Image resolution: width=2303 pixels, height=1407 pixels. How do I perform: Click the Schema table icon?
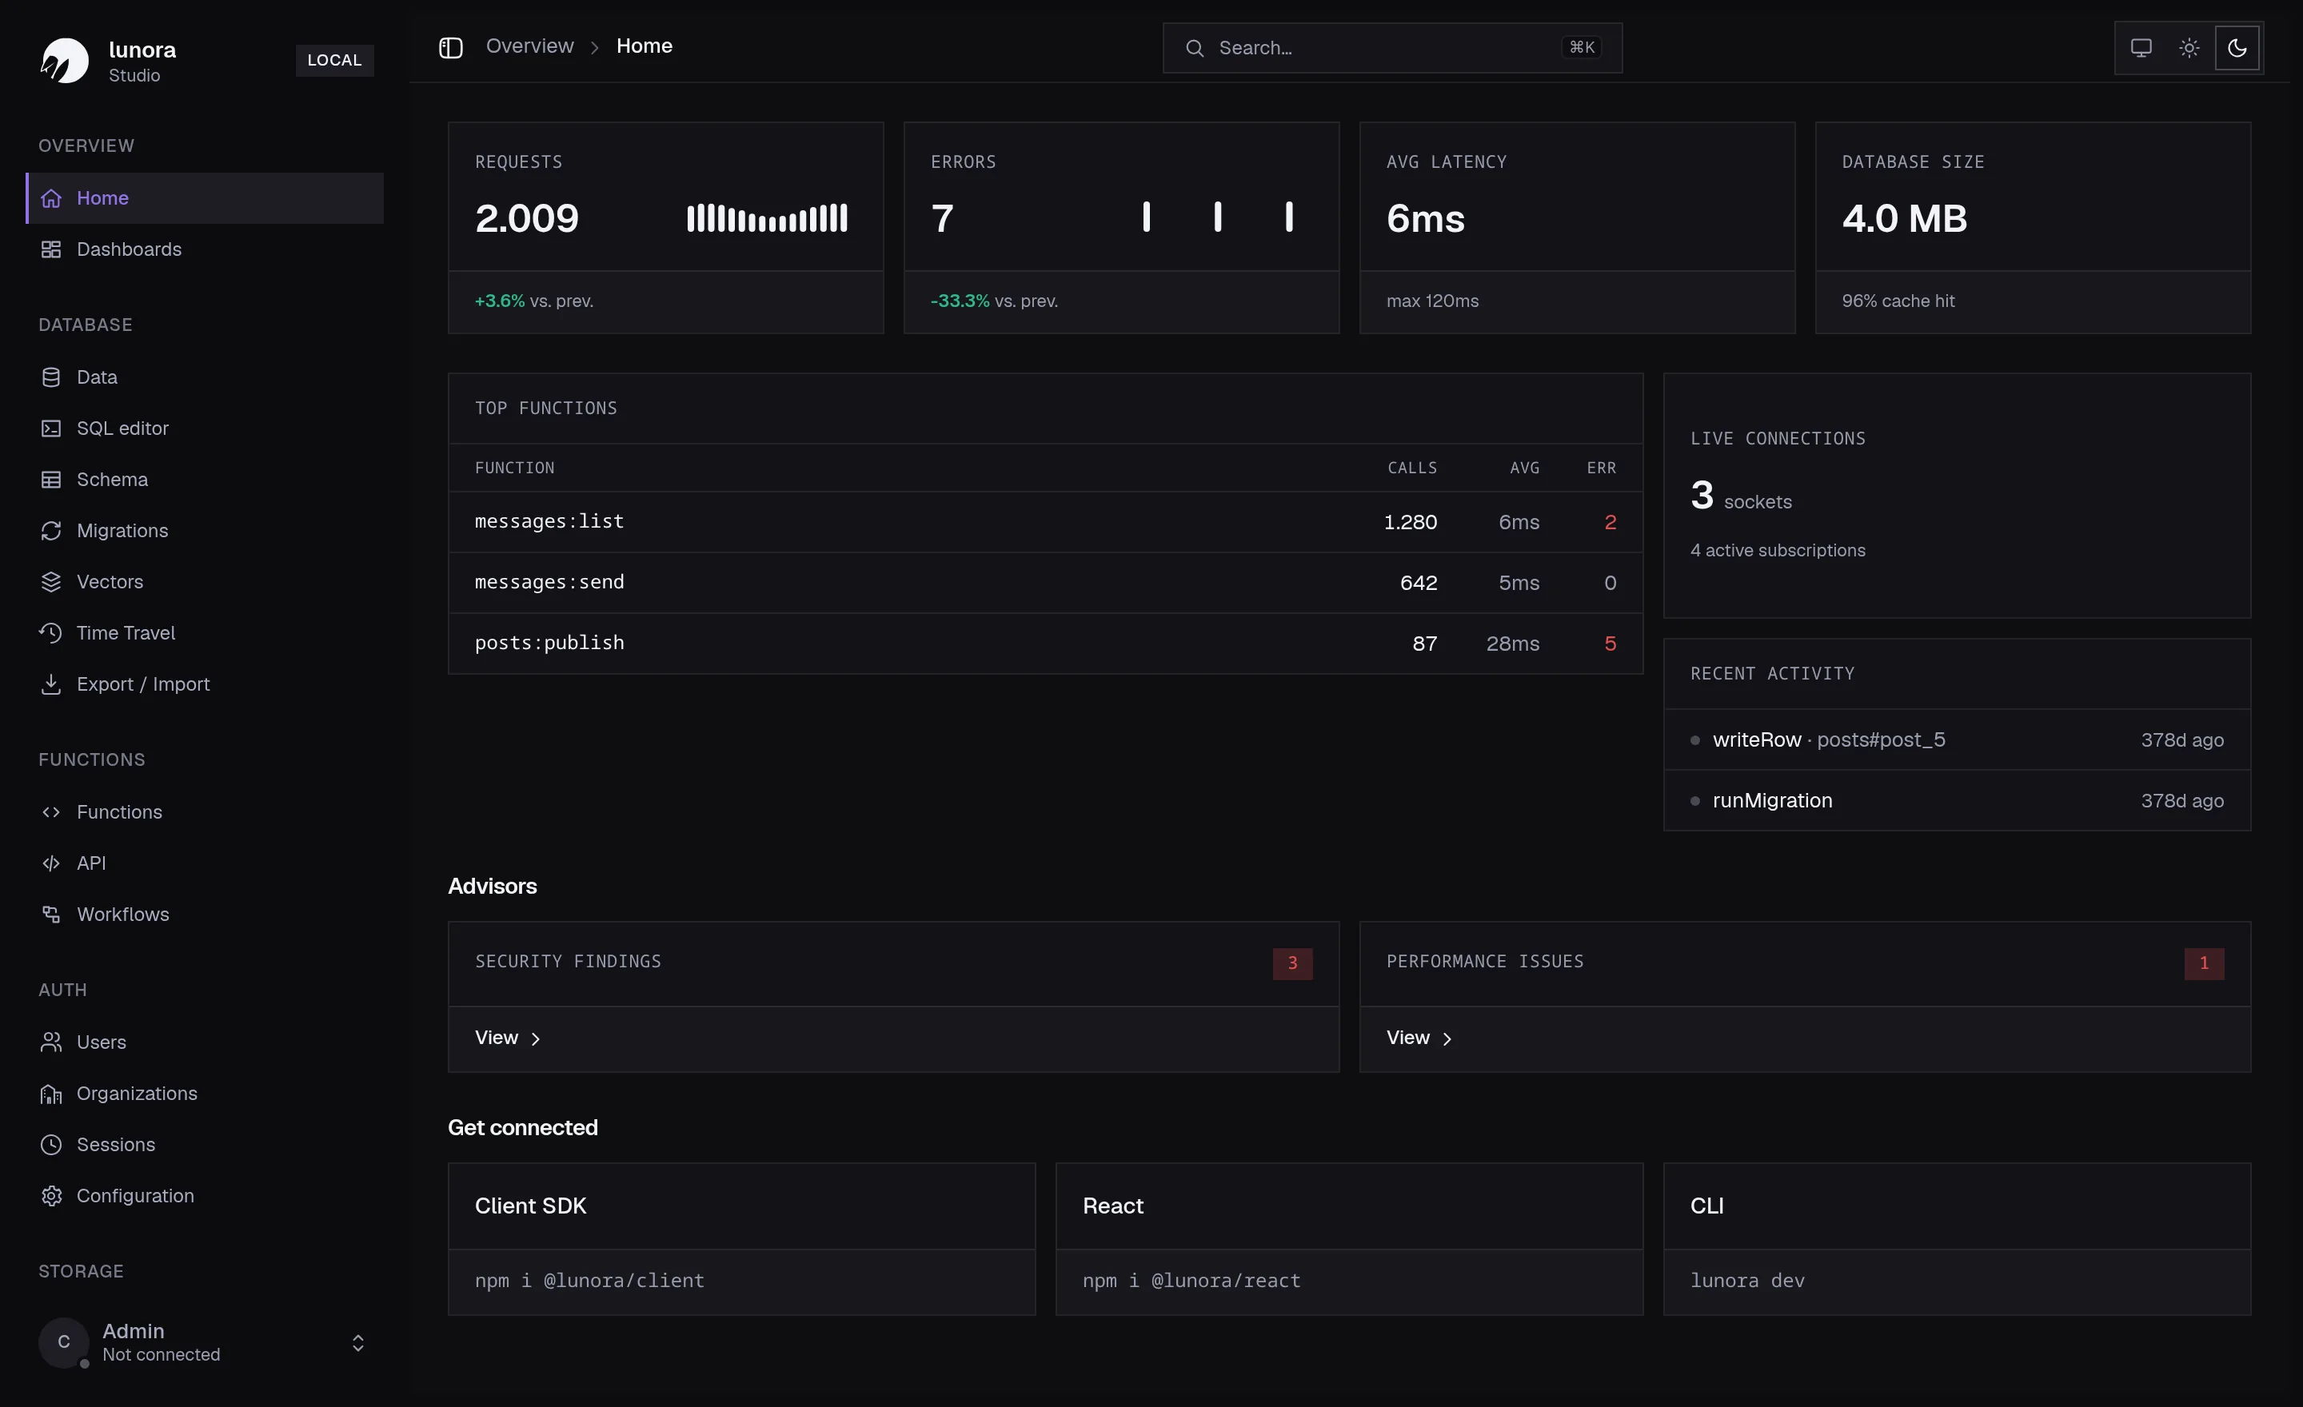pos(51,480)
